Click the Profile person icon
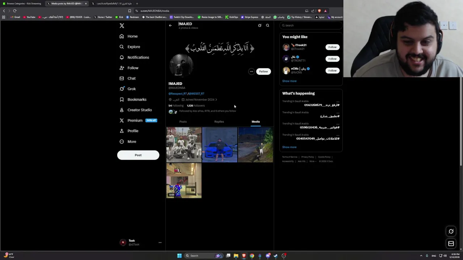The width and height of the screenshot is (463, 260). point(122,131)
